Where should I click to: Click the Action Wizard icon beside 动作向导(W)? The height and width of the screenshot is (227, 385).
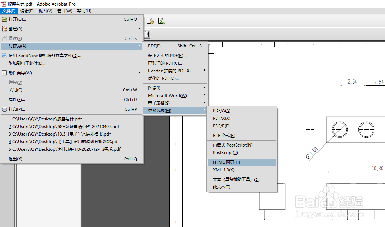(x=4, y=73)
